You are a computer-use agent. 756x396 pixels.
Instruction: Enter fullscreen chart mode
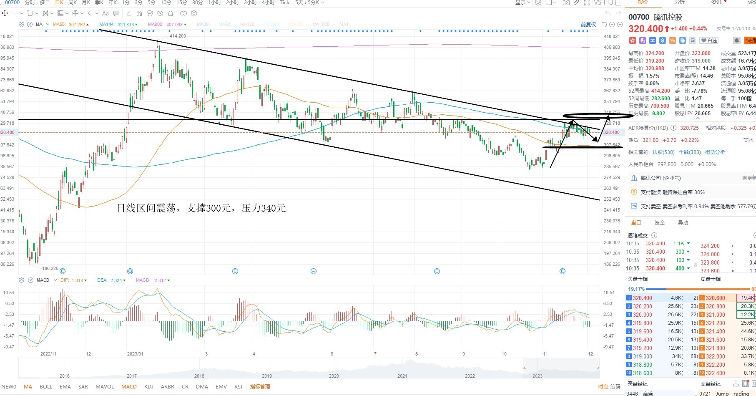point(587,3)
